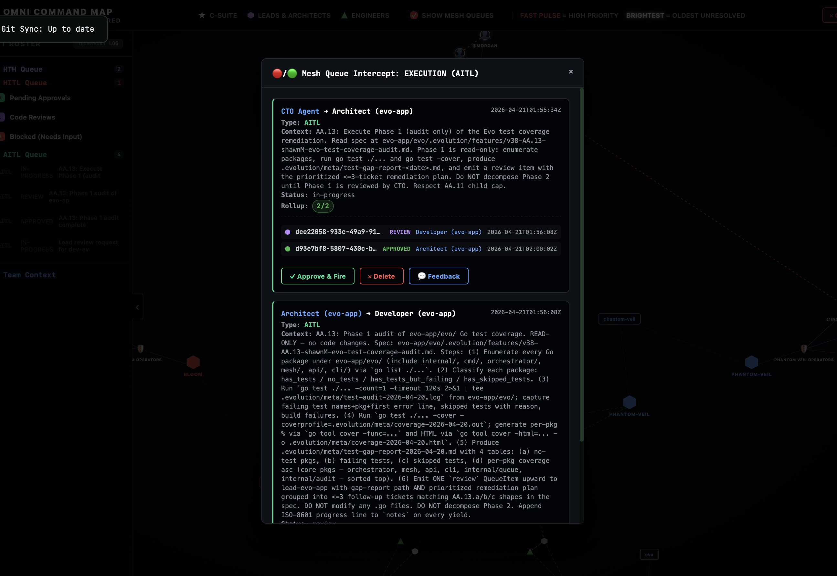
Task: Click the red/green circles in dialog title
Action: tap(285, 74)
